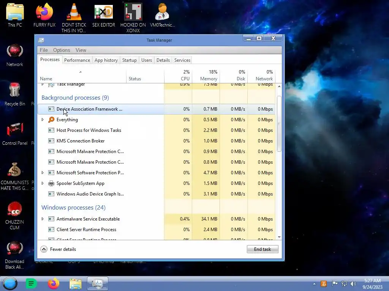This screenshot has height=291, width=389.
Task: Open Firefox from the taskbar
Action: (53, 283)
